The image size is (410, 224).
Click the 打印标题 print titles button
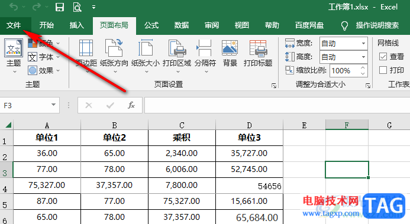click(258, 53)
